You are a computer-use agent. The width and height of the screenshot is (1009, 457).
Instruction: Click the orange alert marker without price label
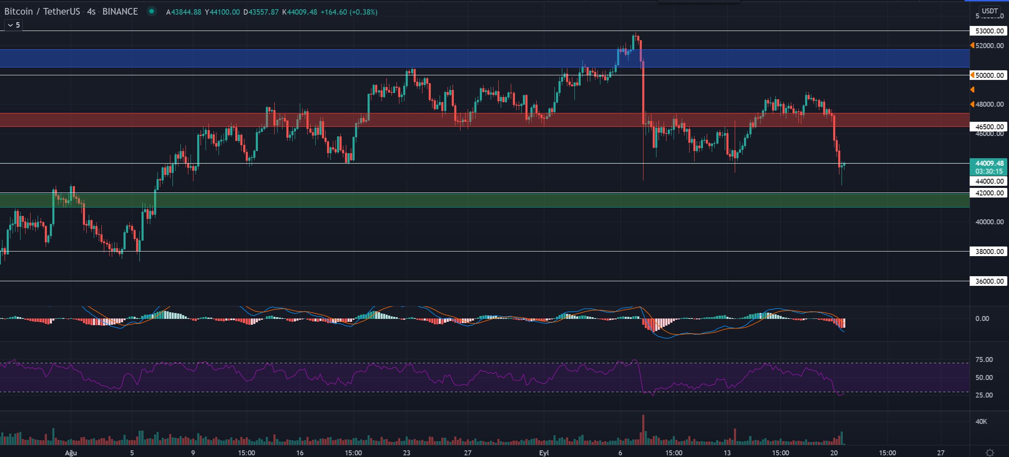(x=973, y=90)
